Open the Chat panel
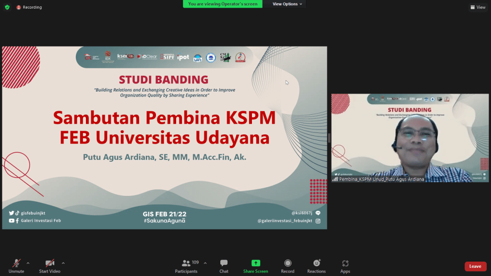Screen dimensions: 491x276 [x=224, y=263]
